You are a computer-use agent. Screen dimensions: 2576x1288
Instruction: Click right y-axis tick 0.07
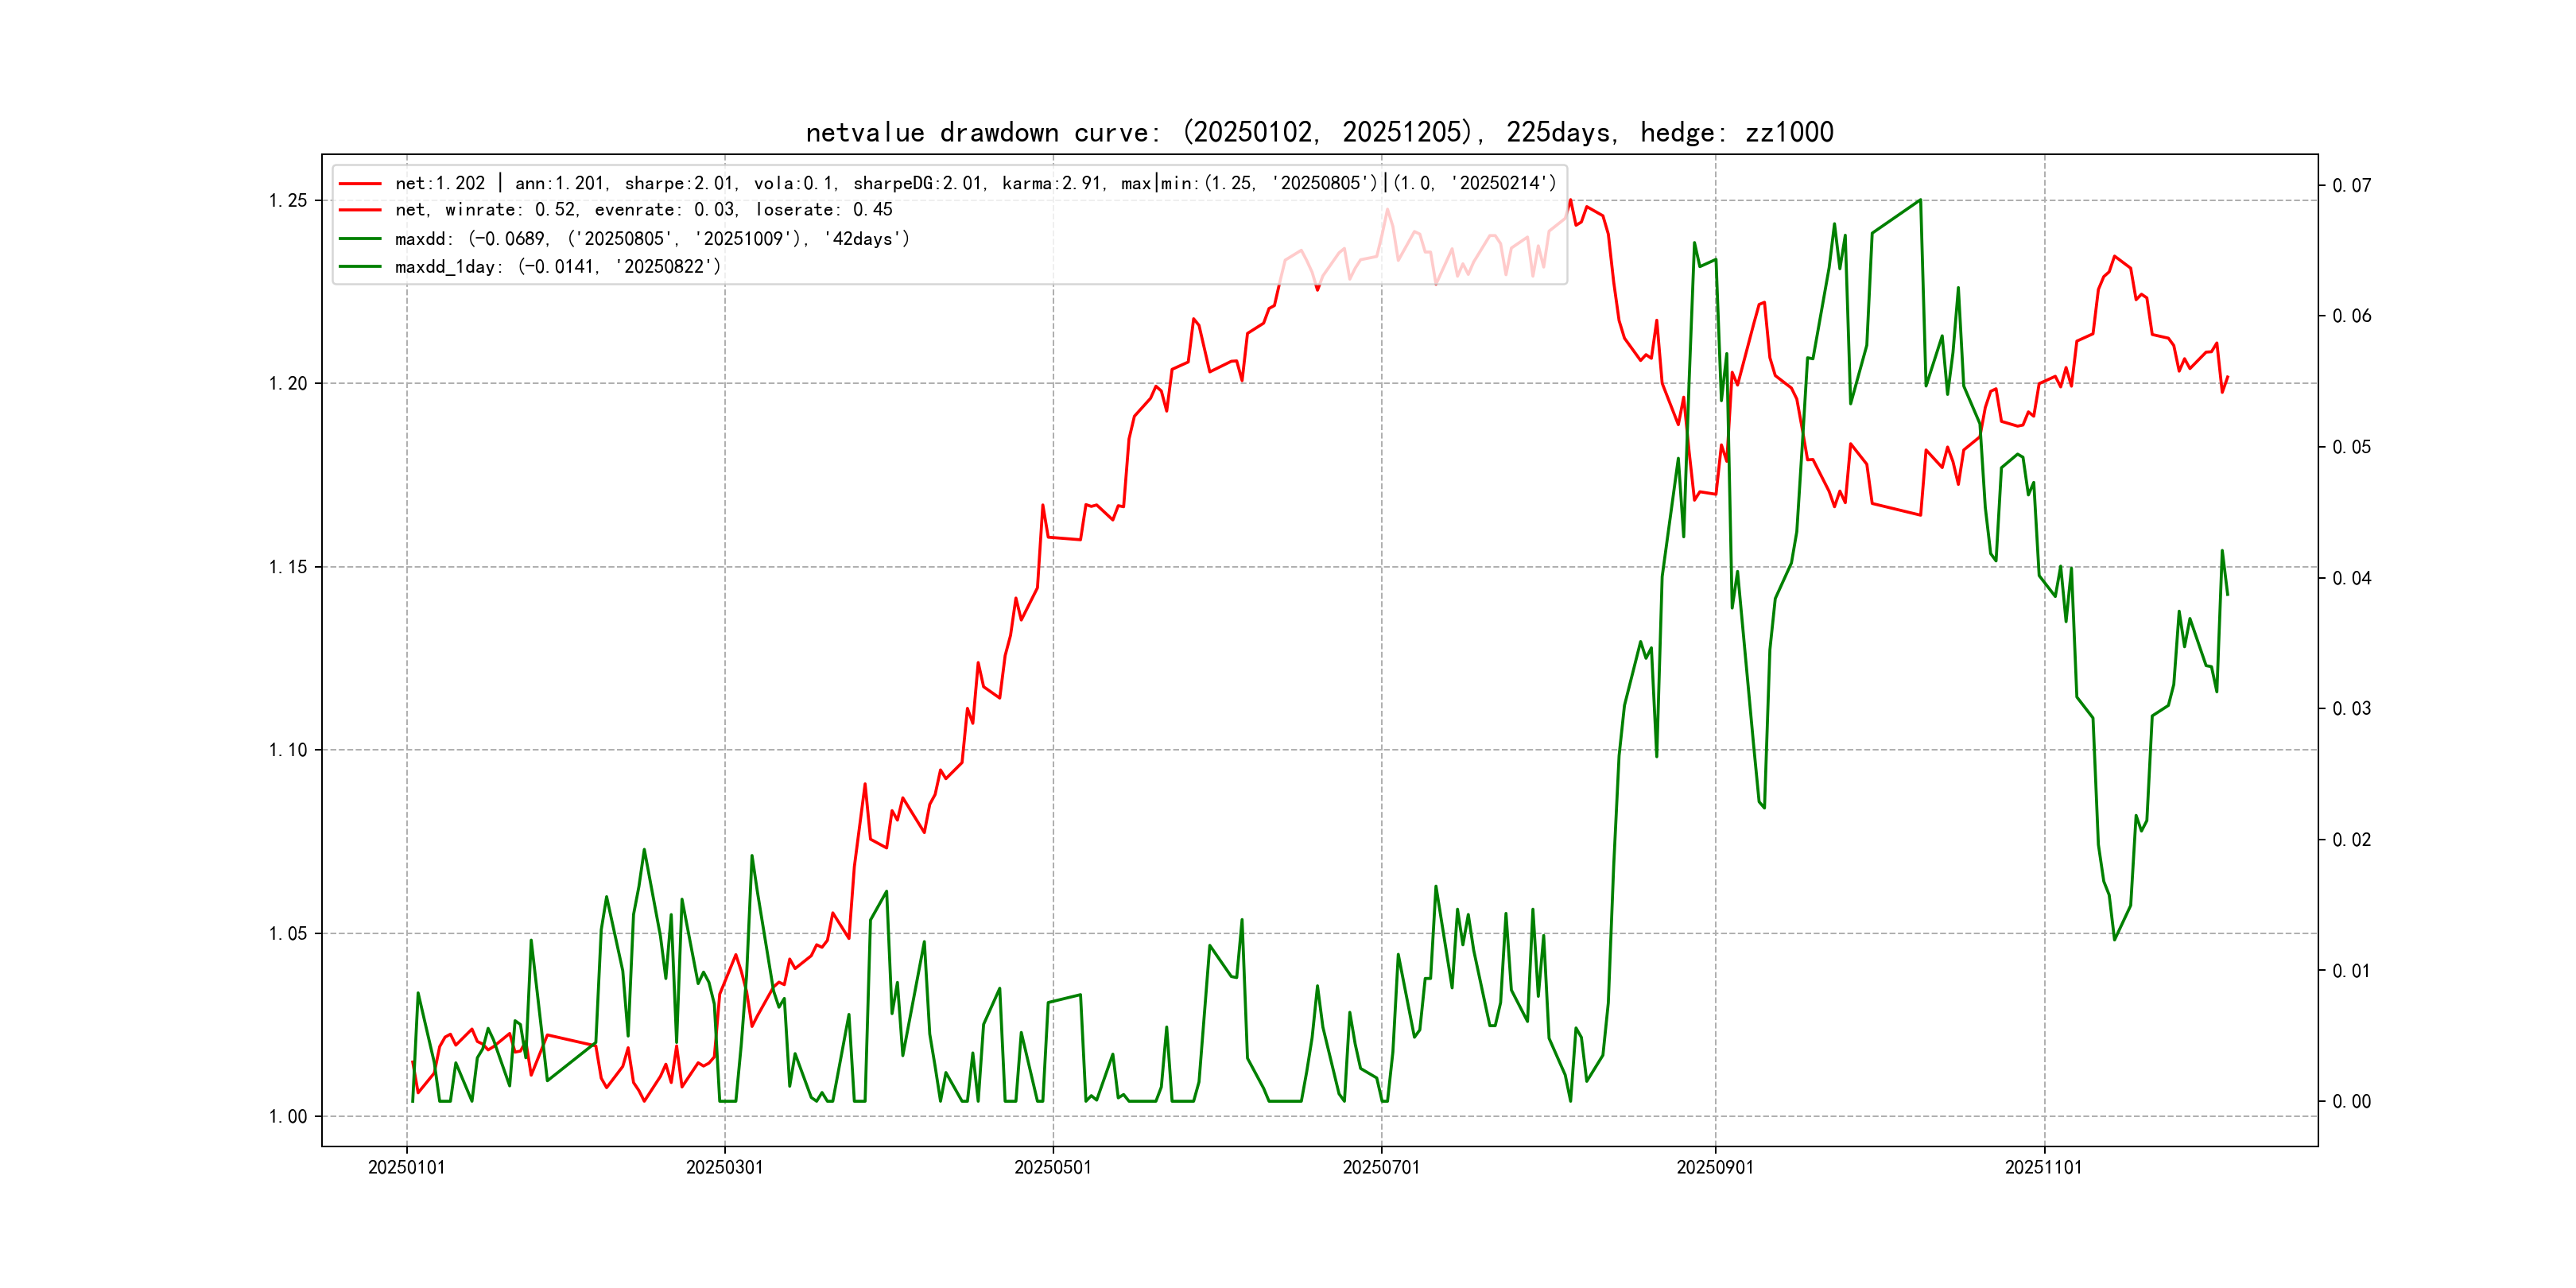(2351, 186)
